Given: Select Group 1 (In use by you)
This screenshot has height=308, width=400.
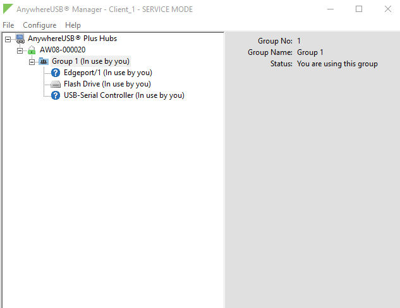Looking at the screenshot, I should (x=90, y=61).
